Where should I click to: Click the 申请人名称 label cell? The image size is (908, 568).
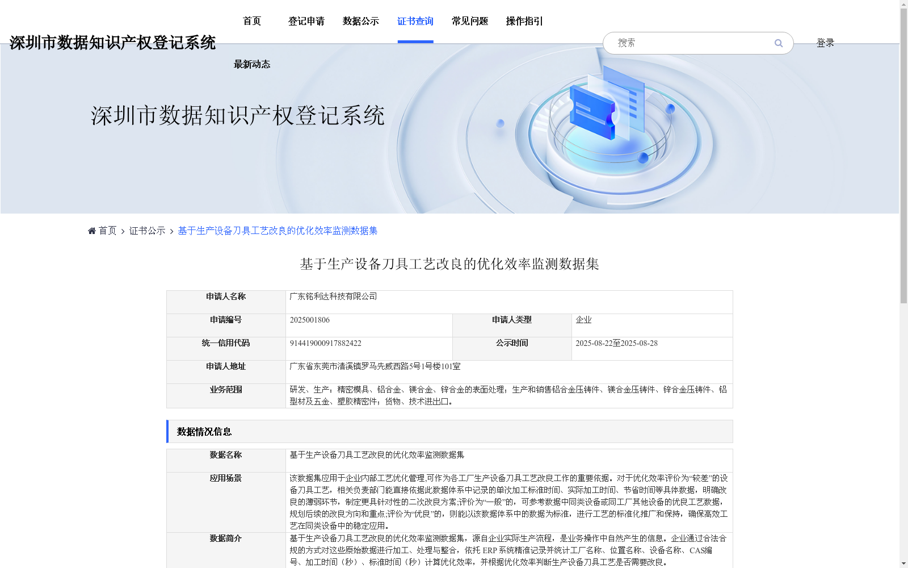(x=226, y=302)
